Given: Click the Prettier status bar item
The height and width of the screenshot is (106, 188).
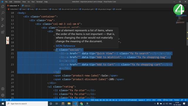Looking at the screenshot, I should pyautogui.click(x=177, y=100).
